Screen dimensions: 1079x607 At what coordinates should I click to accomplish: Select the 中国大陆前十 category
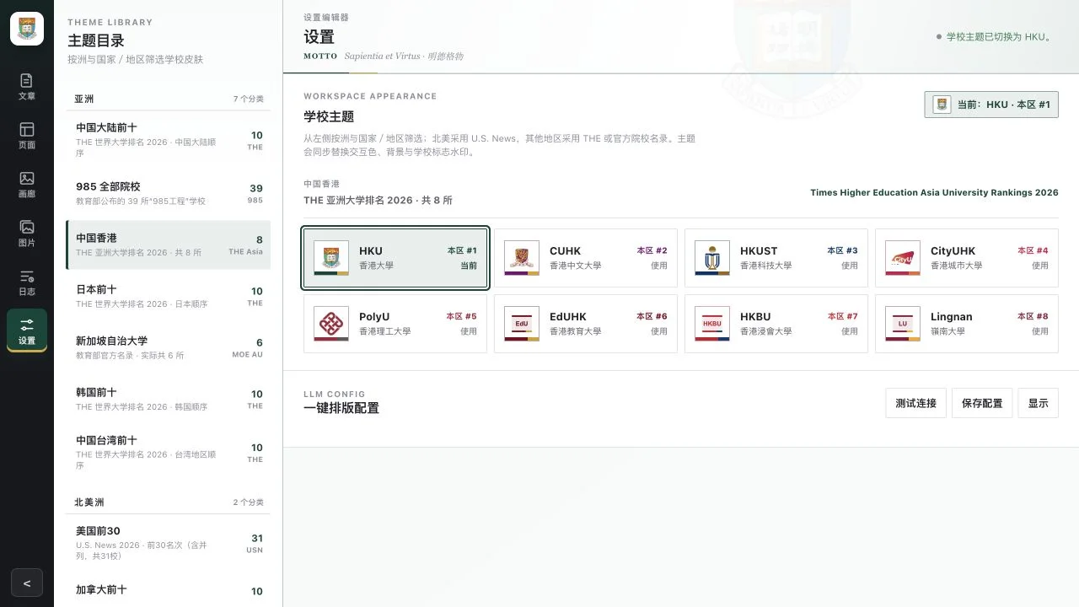pos(169,142)
